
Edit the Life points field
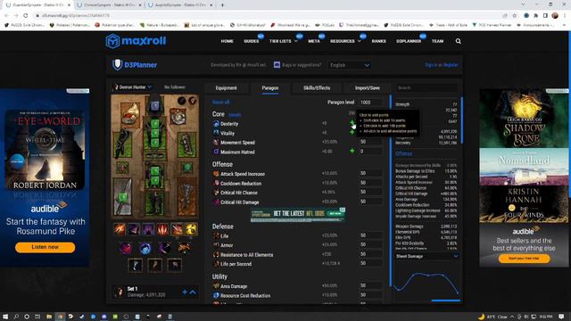[x=371, y=235]
